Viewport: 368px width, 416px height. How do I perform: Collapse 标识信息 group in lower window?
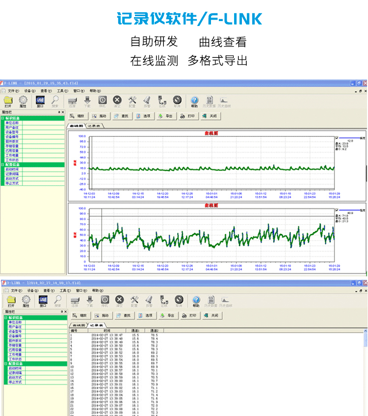click(x=5, y=317)
